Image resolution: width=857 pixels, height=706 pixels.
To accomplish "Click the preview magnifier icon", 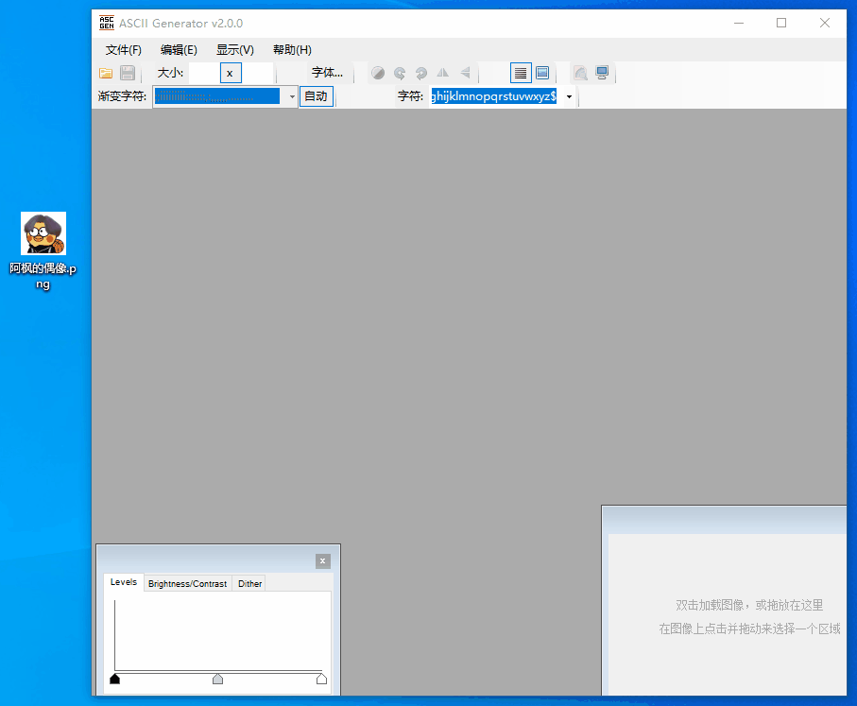I will (x=580, y=73).
